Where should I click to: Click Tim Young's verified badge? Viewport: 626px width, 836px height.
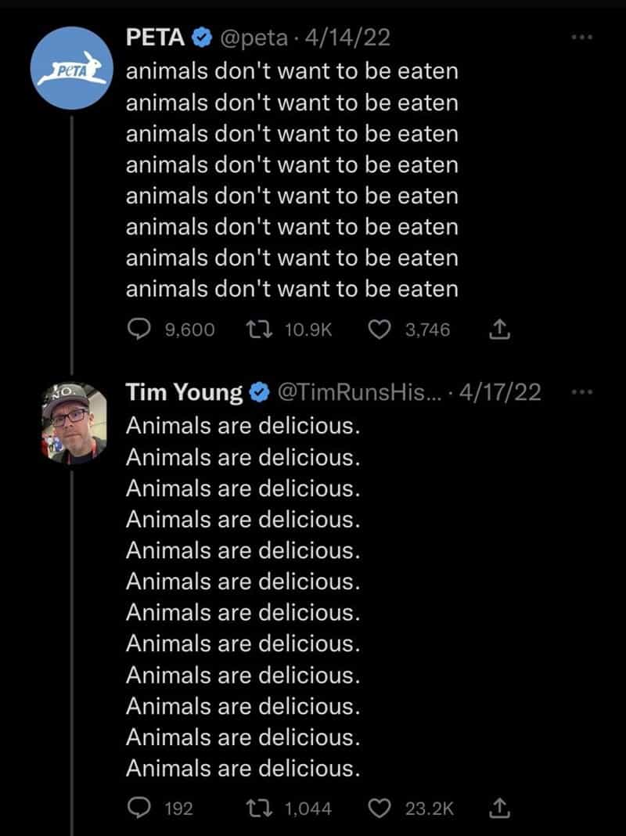point(259,392)
